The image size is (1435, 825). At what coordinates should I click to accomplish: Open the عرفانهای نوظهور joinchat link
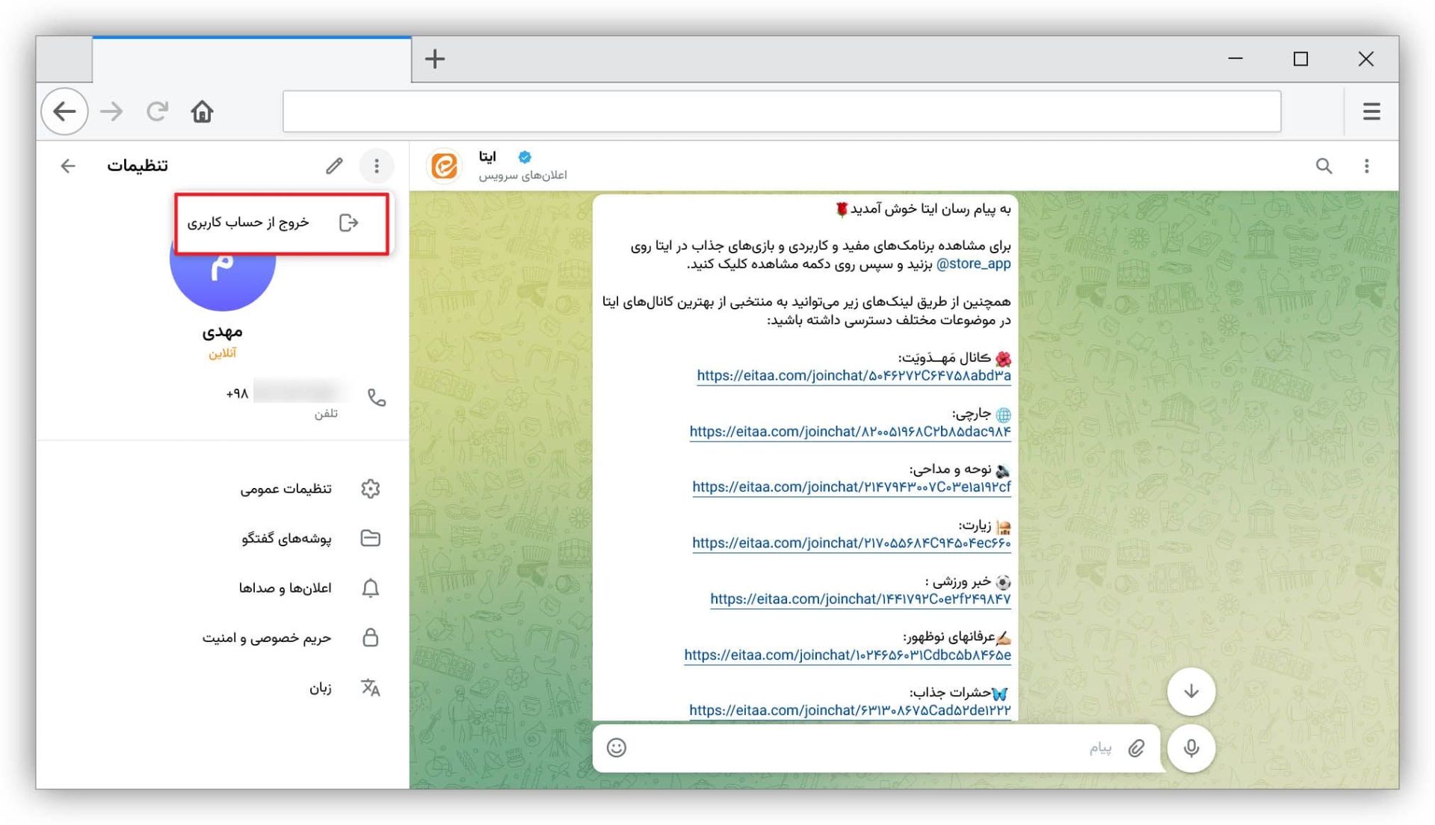(848, 655)
